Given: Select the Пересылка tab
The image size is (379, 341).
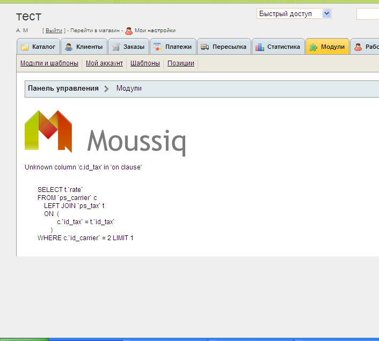Looking at the screenshot, I should point(224,46).
